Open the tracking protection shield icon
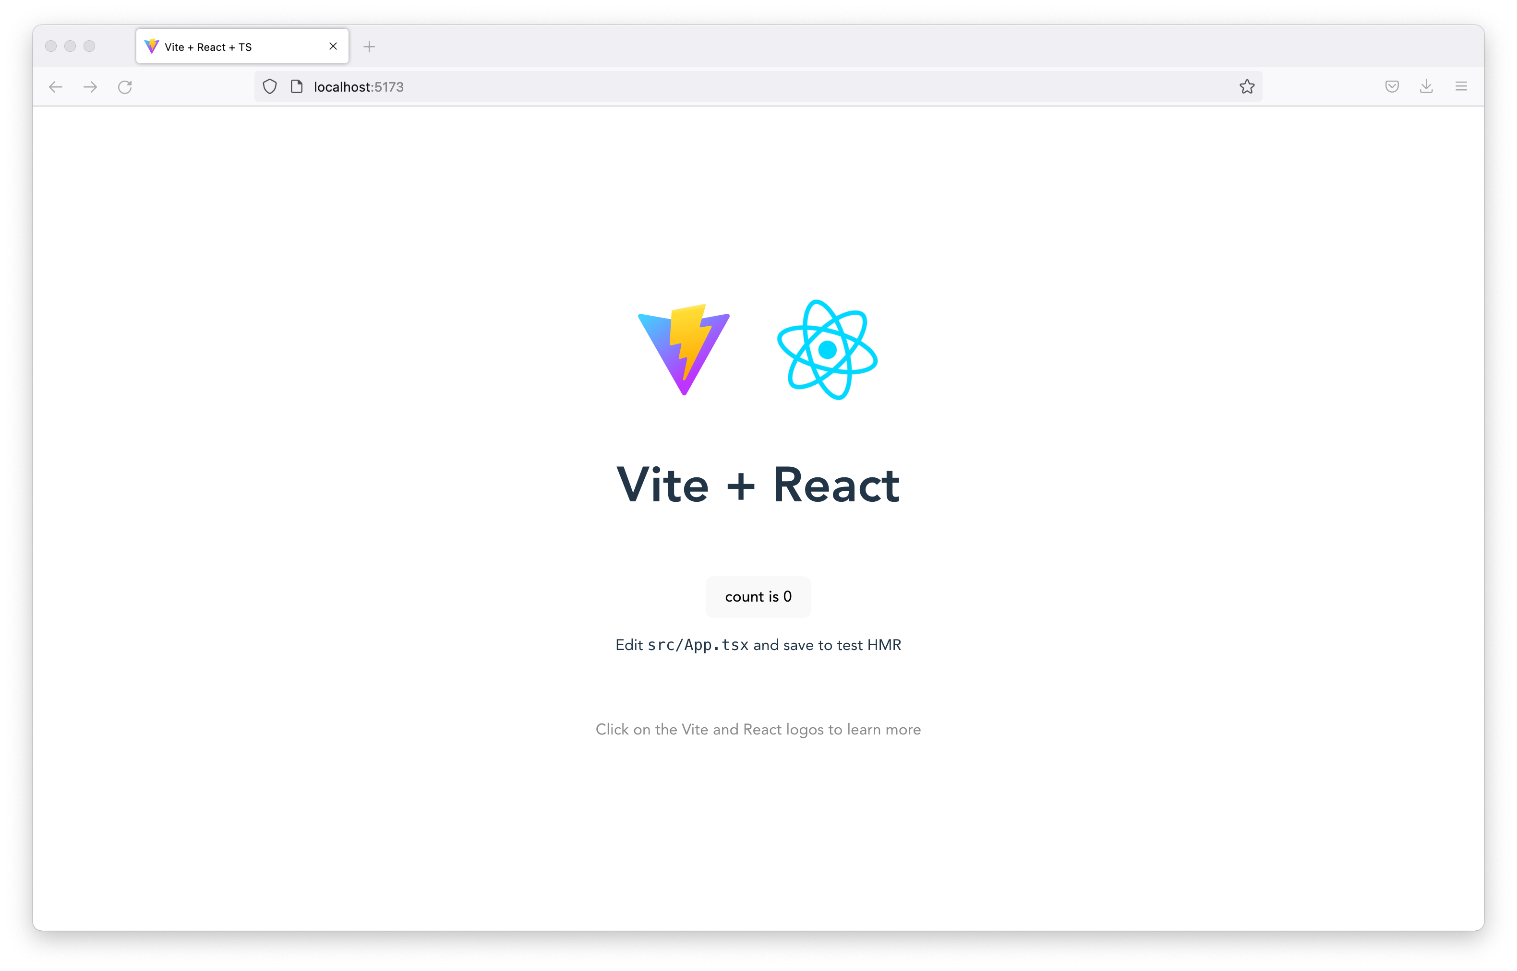Screen dimensions: 1517x971 click(270, 87)
